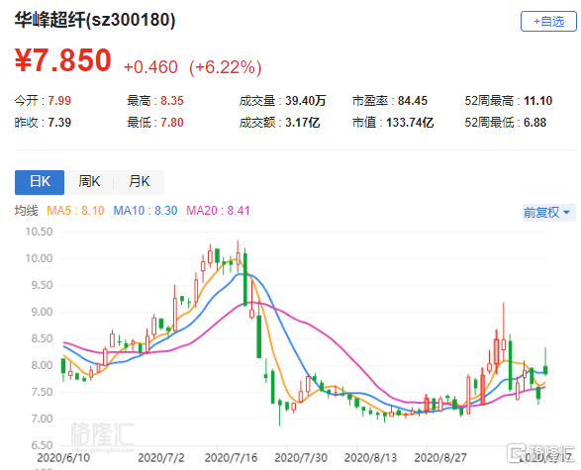The width and height of the screenshot is (581, 470).
Task: Click the stock title 华峰超纤(sz300180)
Action: 95,20
